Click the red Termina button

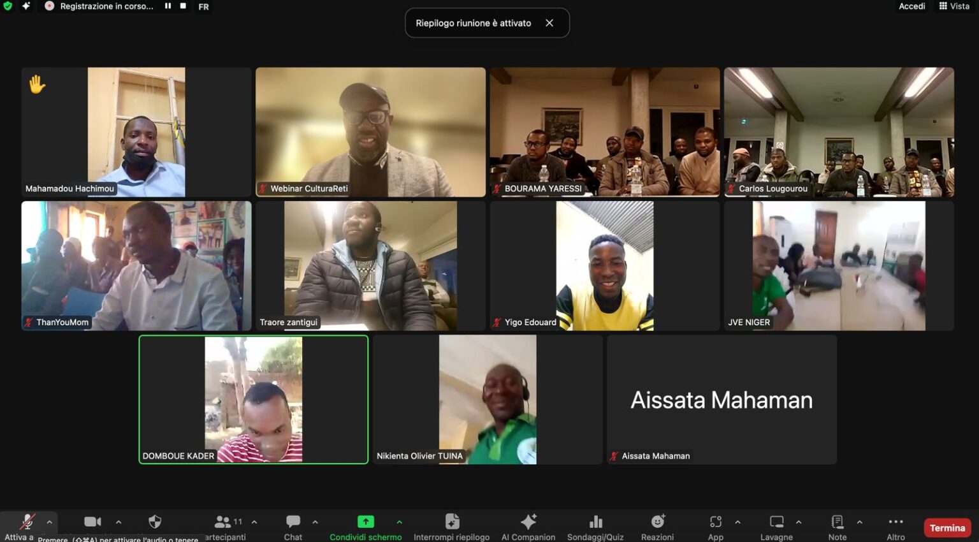tap(946, 528)
